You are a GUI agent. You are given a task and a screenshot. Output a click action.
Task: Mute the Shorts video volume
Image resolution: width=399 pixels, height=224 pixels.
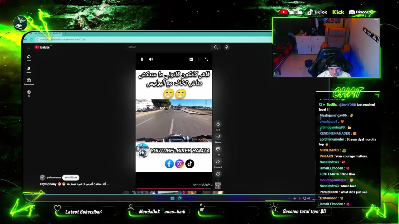coord(151,59)
